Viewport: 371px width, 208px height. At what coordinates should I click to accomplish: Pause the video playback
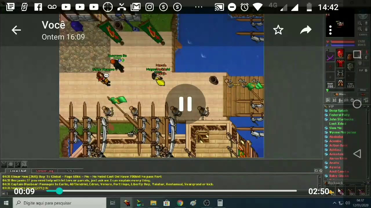click(185, 104)
